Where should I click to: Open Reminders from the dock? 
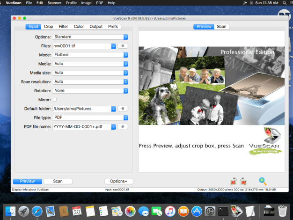(103, 212)
